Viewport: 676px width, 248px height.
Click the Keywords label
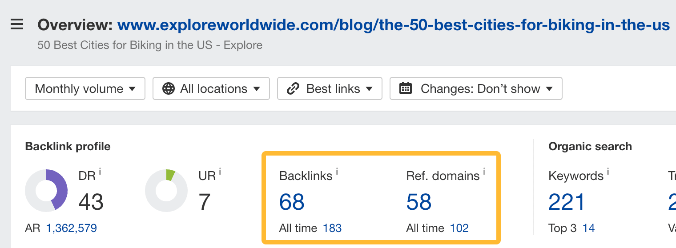(x=576, y=176)
